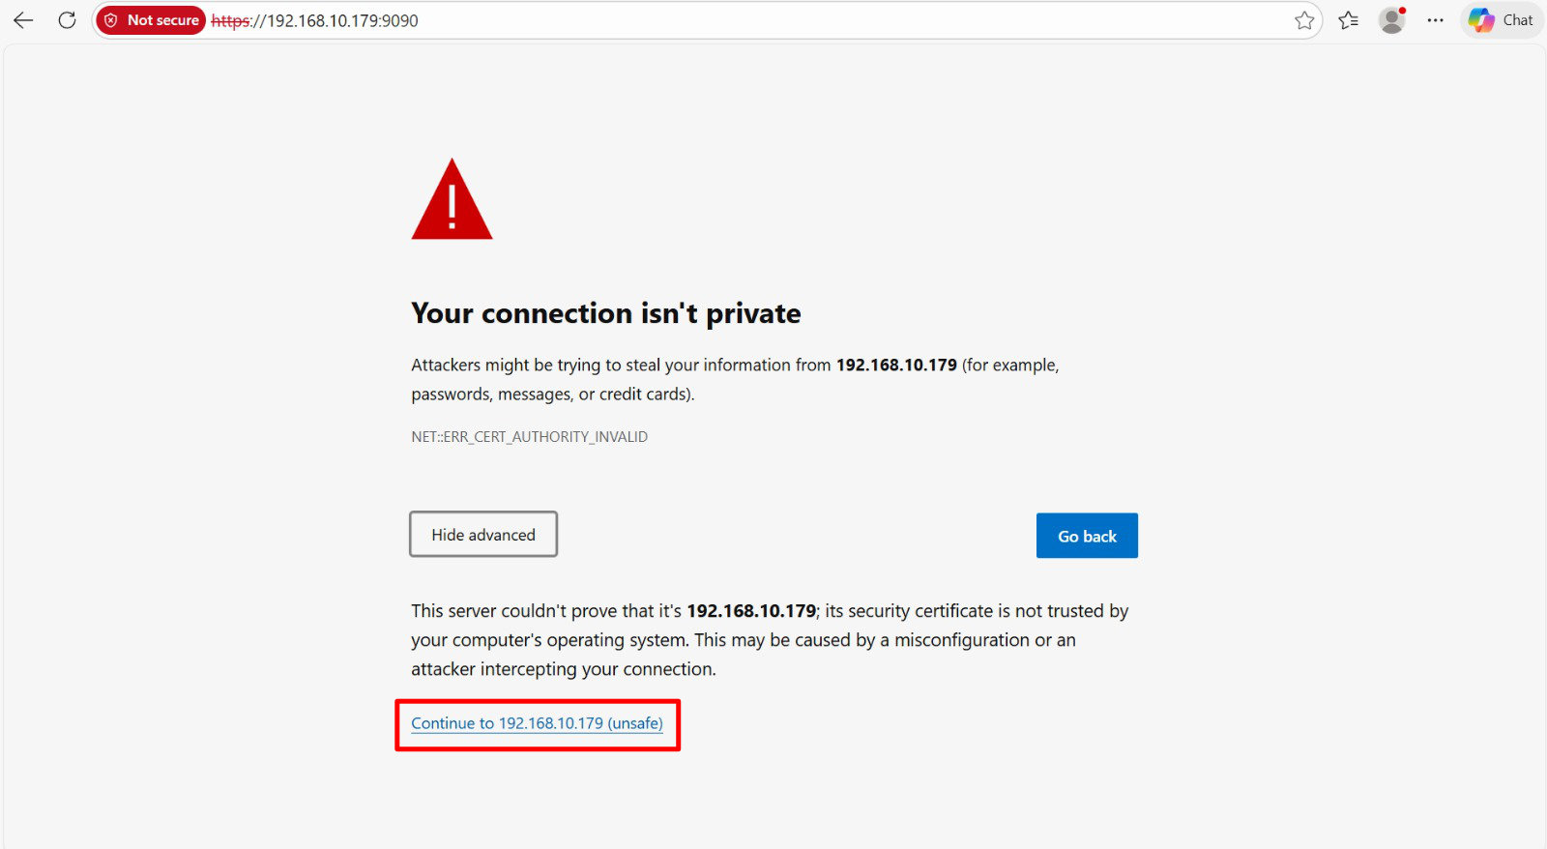
Task: Collapse details with Hide advanced button
Action: coord(483,535)
